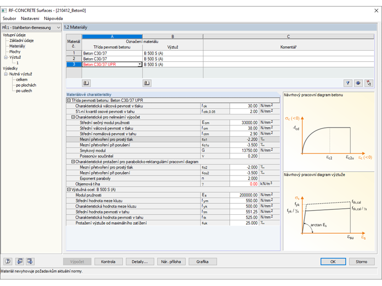
Task: Click the filter funnel icon
Action: click(x=348, y=83)
